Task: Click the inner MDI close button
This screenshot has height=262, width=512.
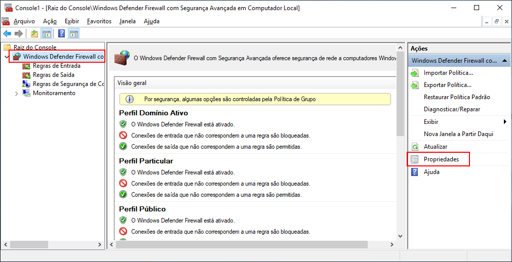Action: (x=506, y=22)
